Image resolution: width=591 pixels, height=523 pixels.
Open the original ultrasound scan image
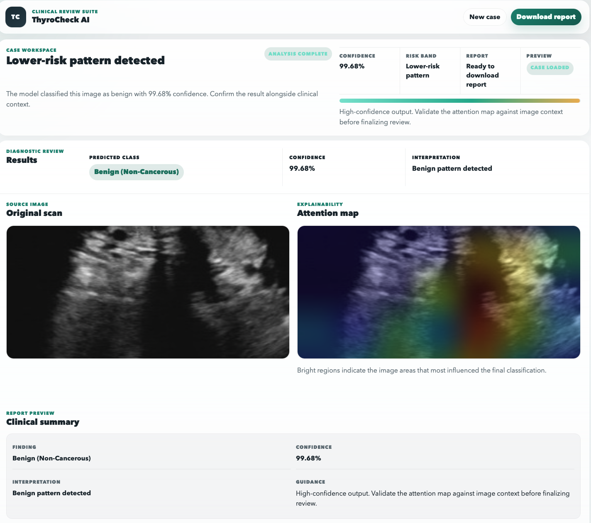pyautogui.click(x=148, y=292)
